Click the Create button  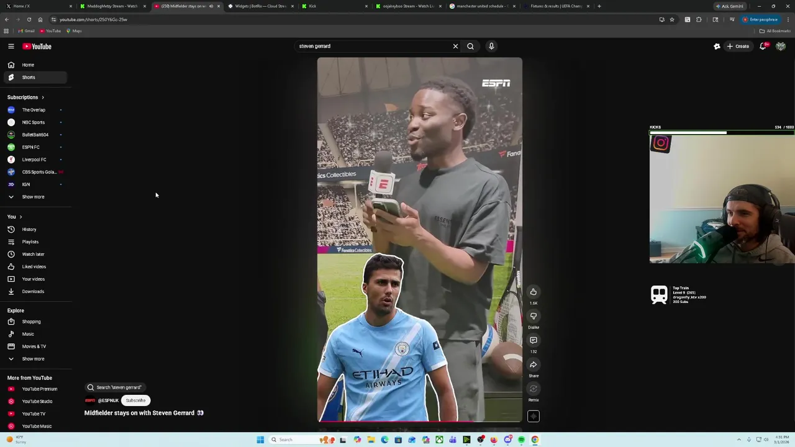(738, 46)
